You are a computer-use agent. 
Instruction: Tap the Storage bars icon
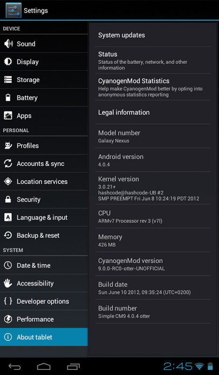pyautogui.click(x=8, y=80)
